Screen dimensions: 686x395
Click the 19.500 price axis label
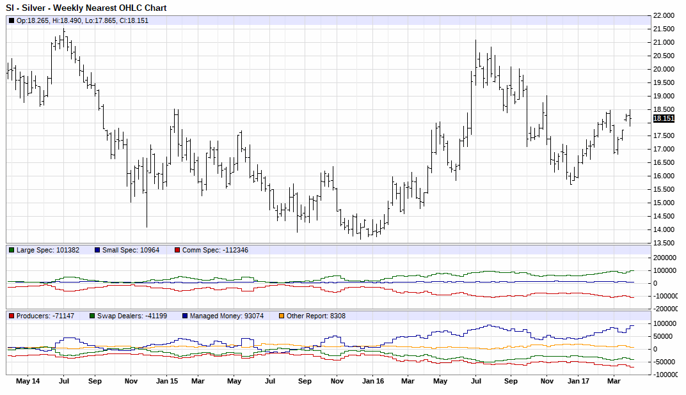point(664,82)
